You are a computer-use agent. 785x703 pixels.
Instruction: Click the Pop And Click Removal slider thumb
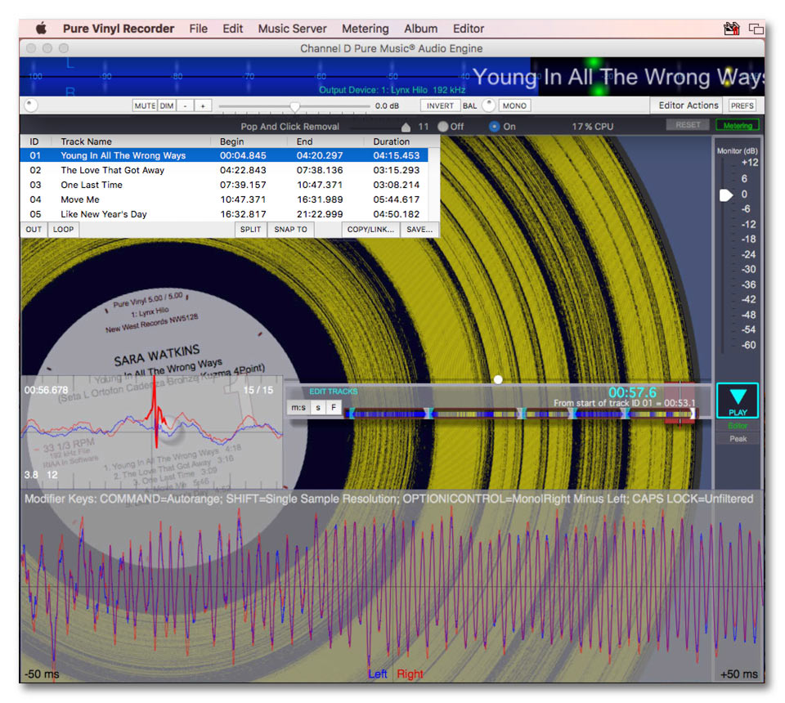pos(406,127)
